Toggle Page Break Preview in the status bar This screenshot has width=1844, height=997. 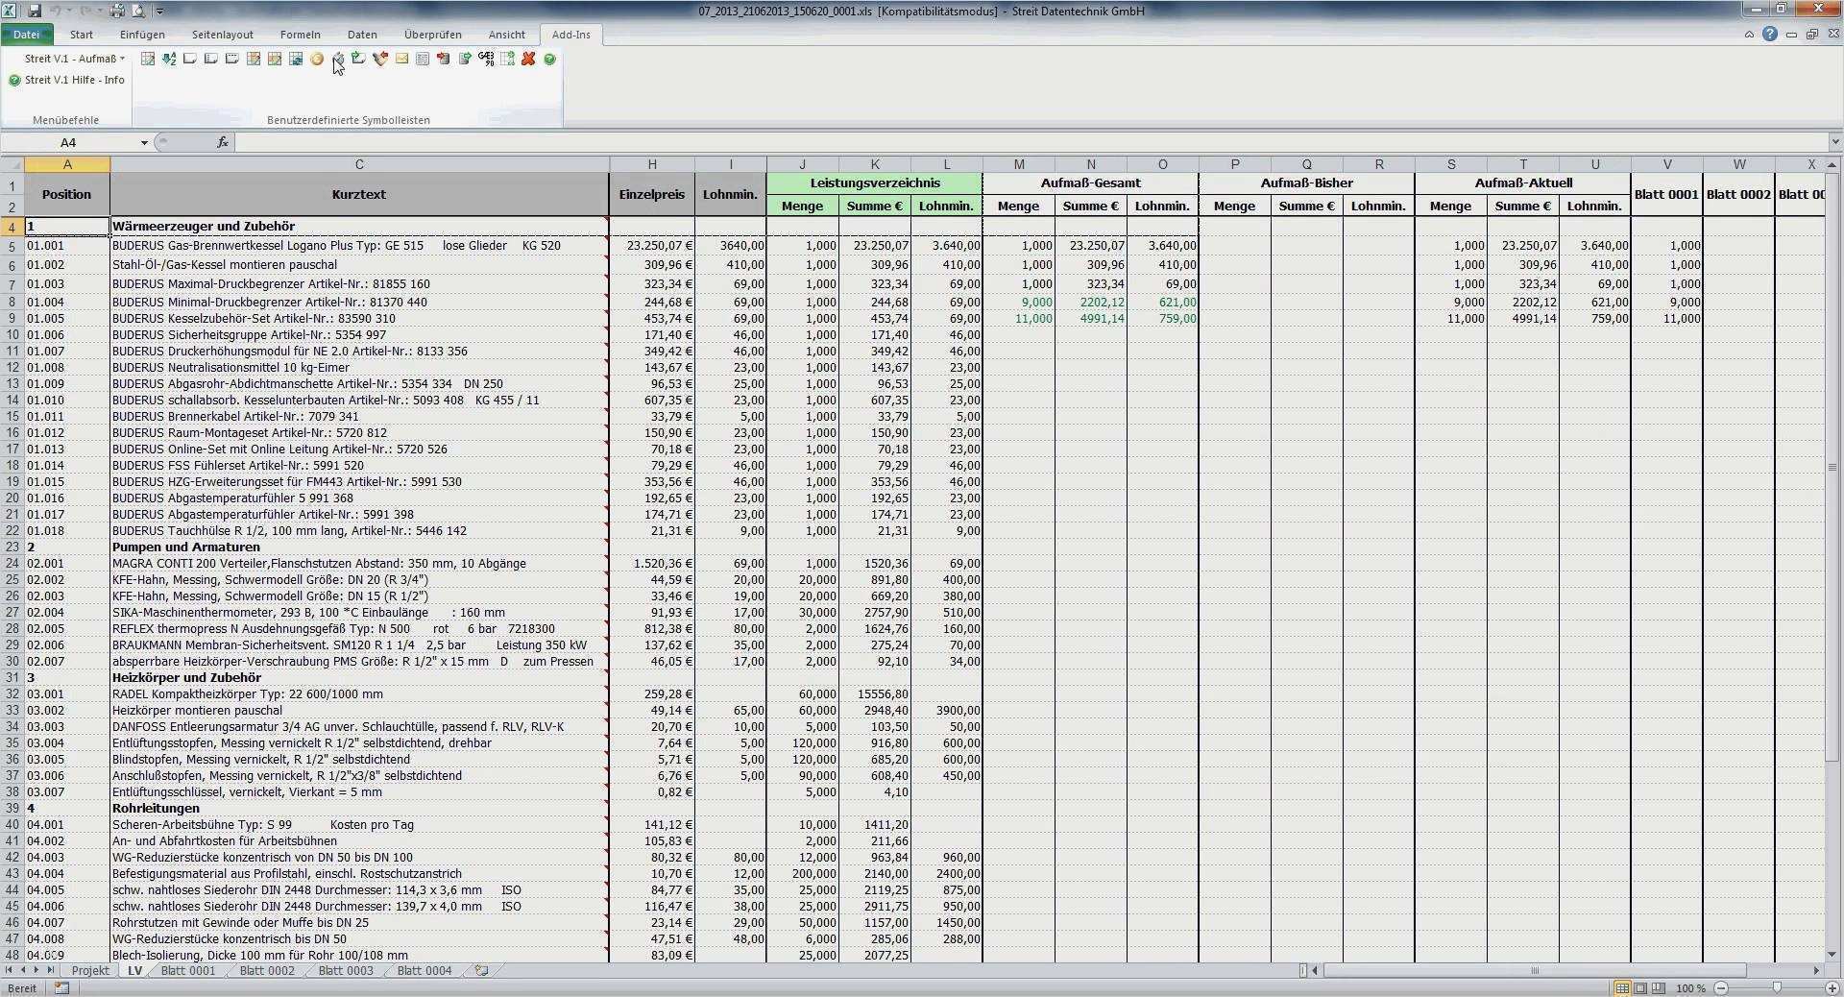1657,987
